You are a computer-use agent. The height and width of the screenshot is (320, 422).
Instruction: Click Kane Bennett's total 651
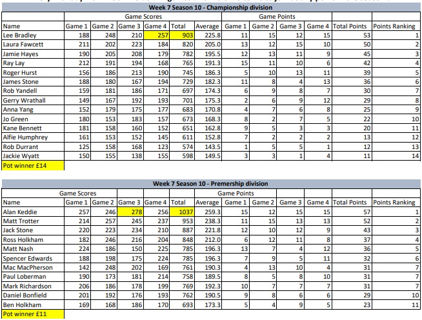[182, 128]
